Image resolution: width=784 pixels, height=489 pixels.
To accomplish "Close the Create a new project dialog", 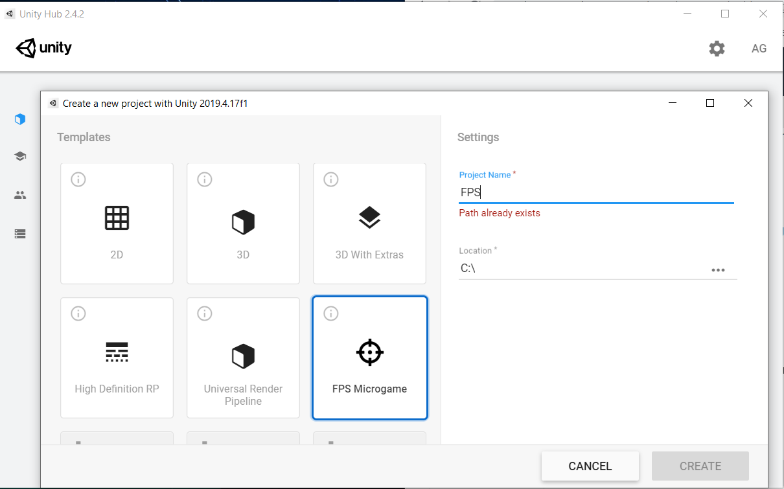I will tap(748, 103).
